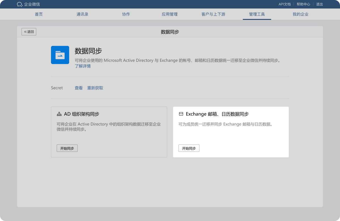340x221 pixels.
Task: Regenerate the Secret with 重新获取
Action: pos(95,88)
